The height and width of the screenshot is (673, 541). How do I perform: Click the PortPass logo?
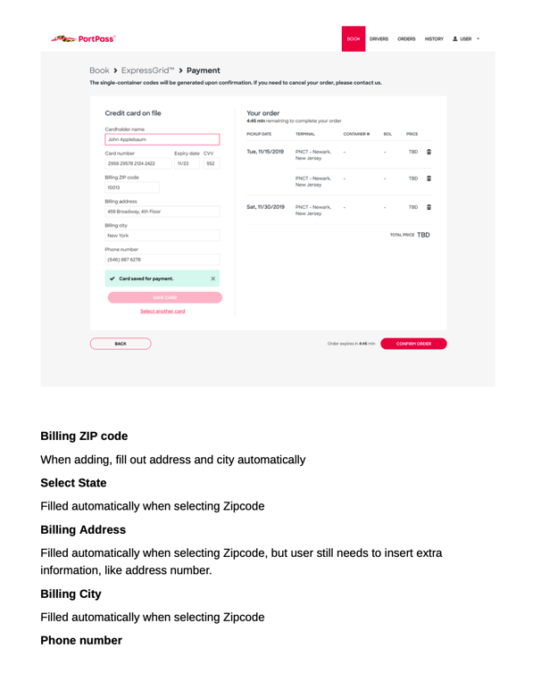click(x=83, y=39)
